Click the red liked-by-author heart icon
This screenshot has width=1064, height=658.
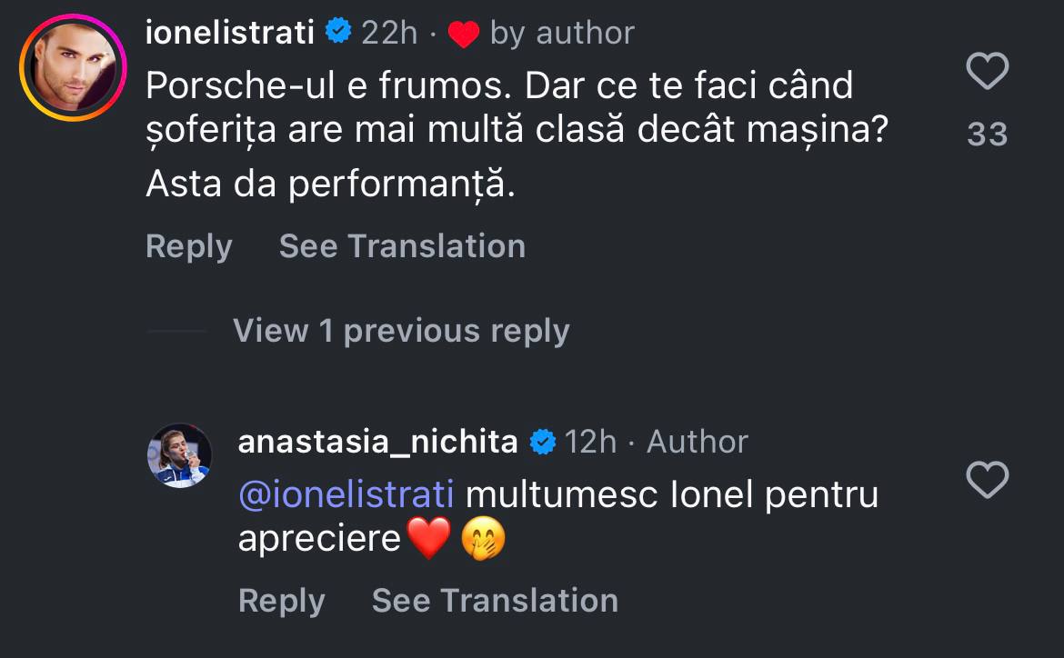point(464,35)
